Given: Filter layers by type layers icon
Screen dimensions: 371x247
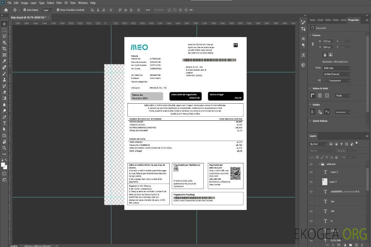Looking at the screenshot, I should (341, 144).
